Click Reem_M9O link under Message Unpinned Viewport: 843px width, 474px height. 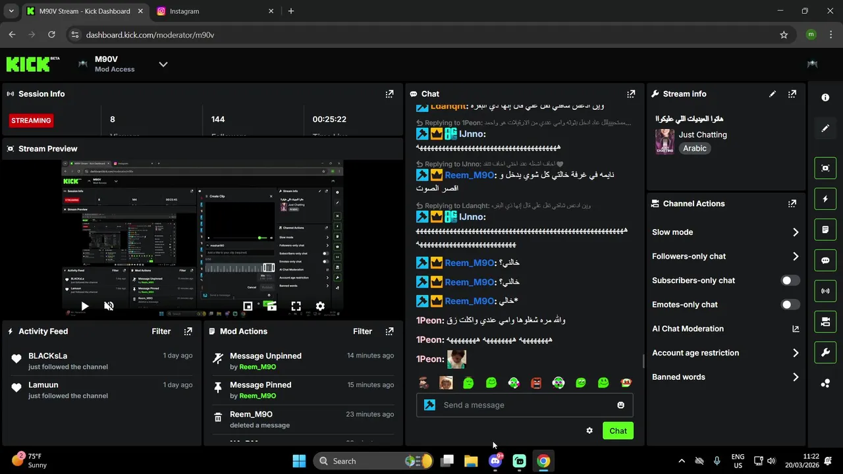pos(258,367)
